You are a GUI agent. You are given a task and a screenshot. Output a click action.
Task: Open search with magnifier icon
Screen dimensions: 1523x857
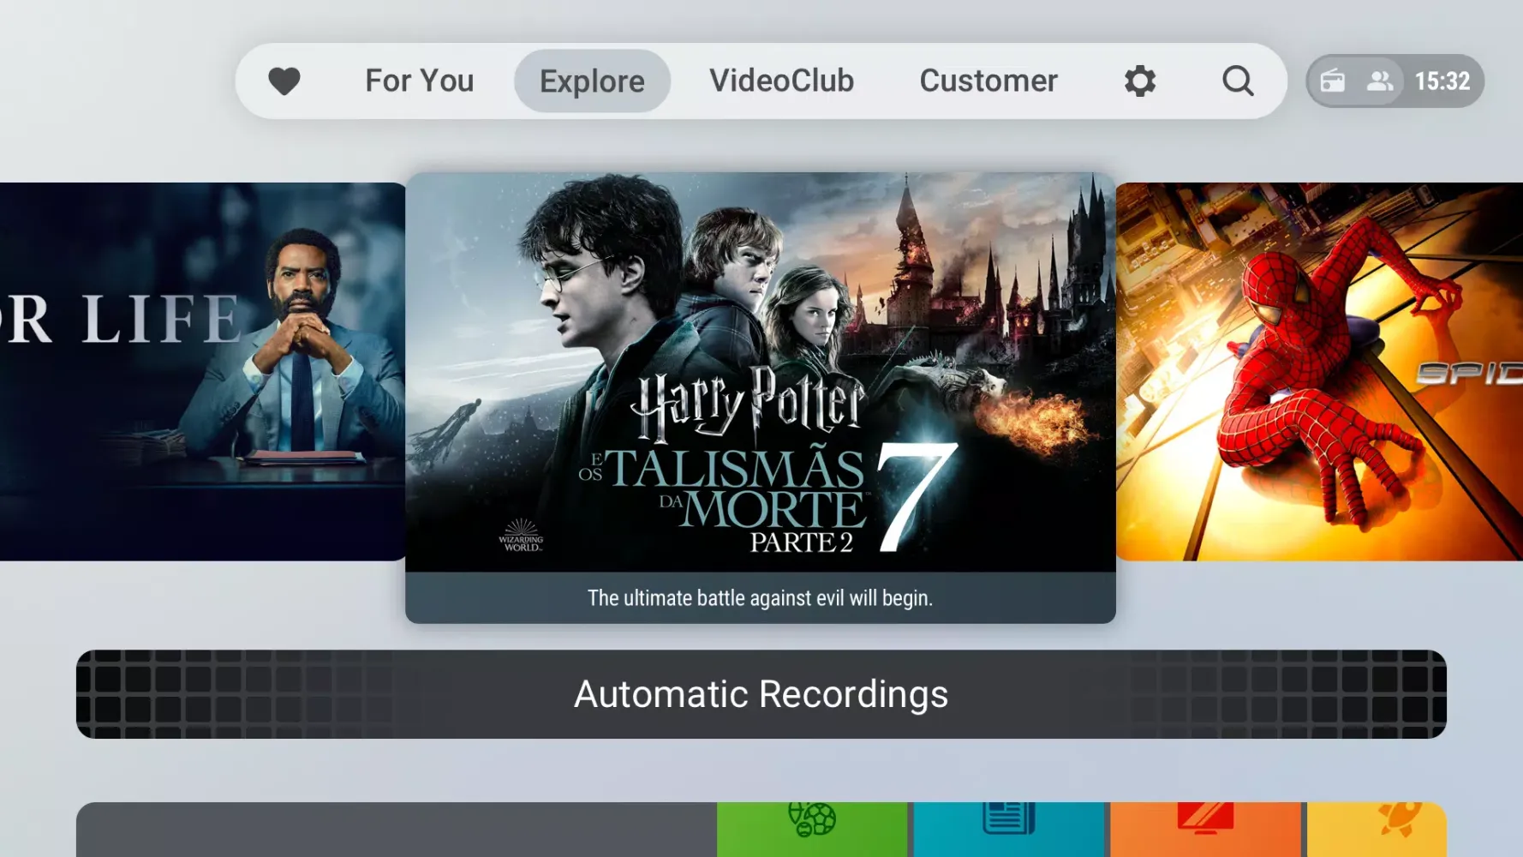1238,81
